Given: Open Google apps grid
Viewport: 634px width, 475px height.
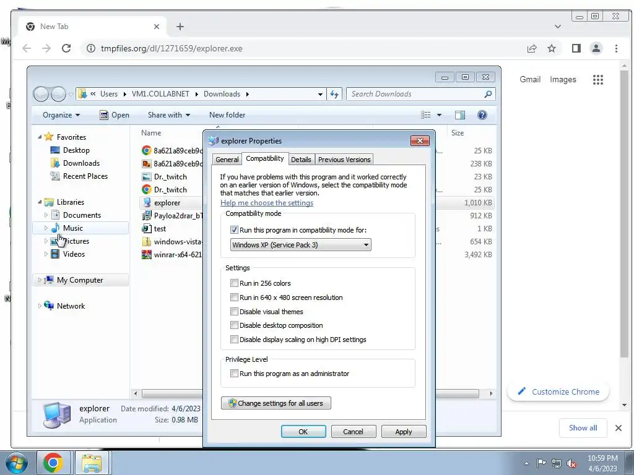Looking at the screenshot, I should coord(598,80).
